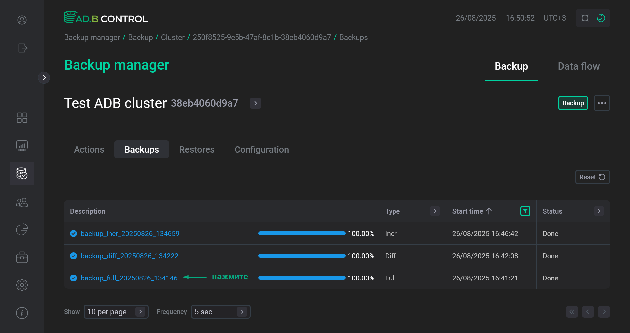This screenshot has height=333, width=630.
Task: Click the progress bar of backup_incr row
Action: (x=302, y=233)
